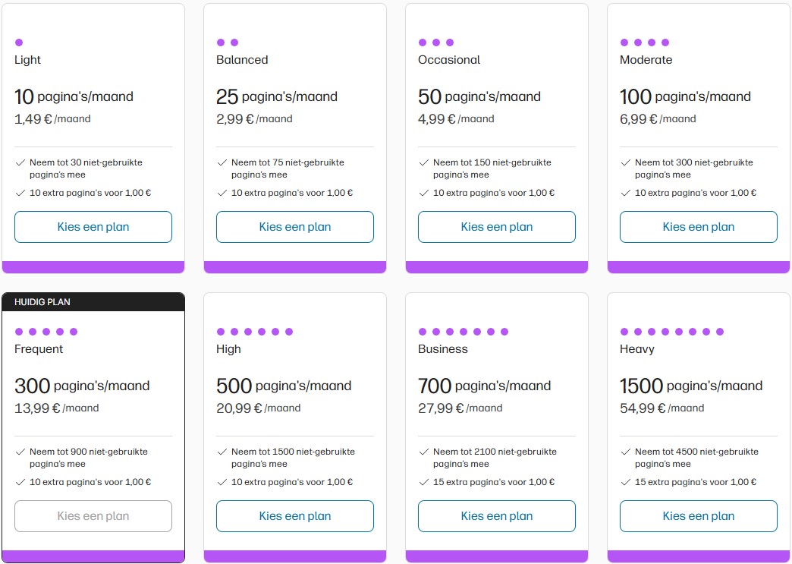The height and width of the screenshot is (564, 792).
Task: Click Kies een plan for Occasional
Action: tap(497, 227)
